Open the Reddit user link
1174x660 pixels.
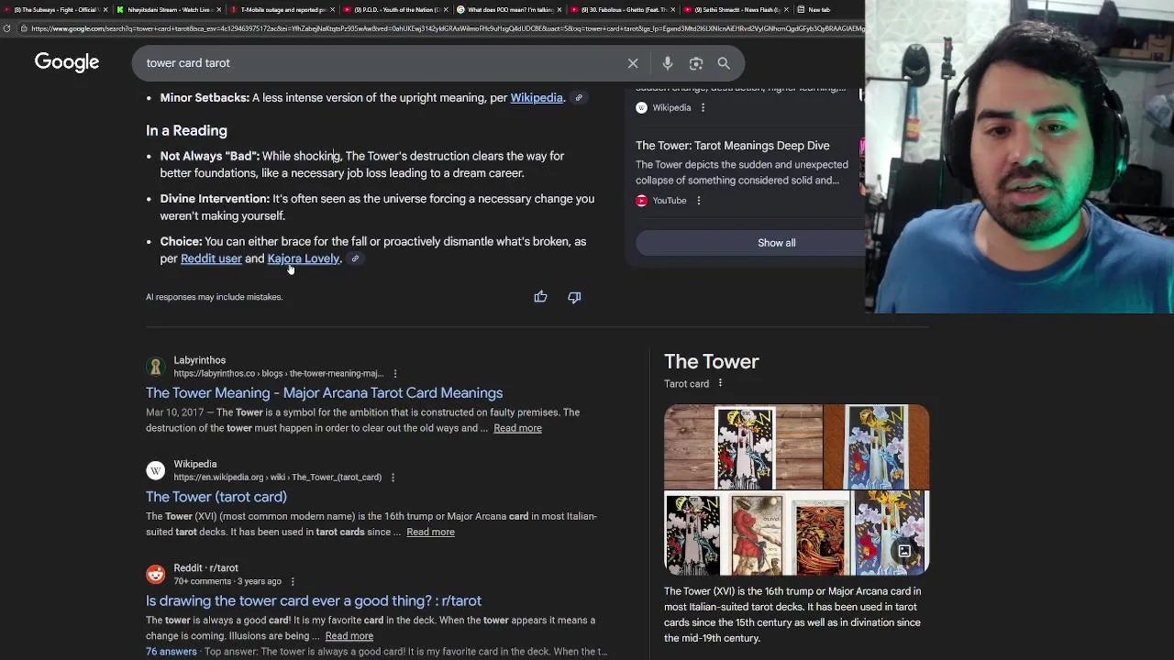[x=211, y=259]
